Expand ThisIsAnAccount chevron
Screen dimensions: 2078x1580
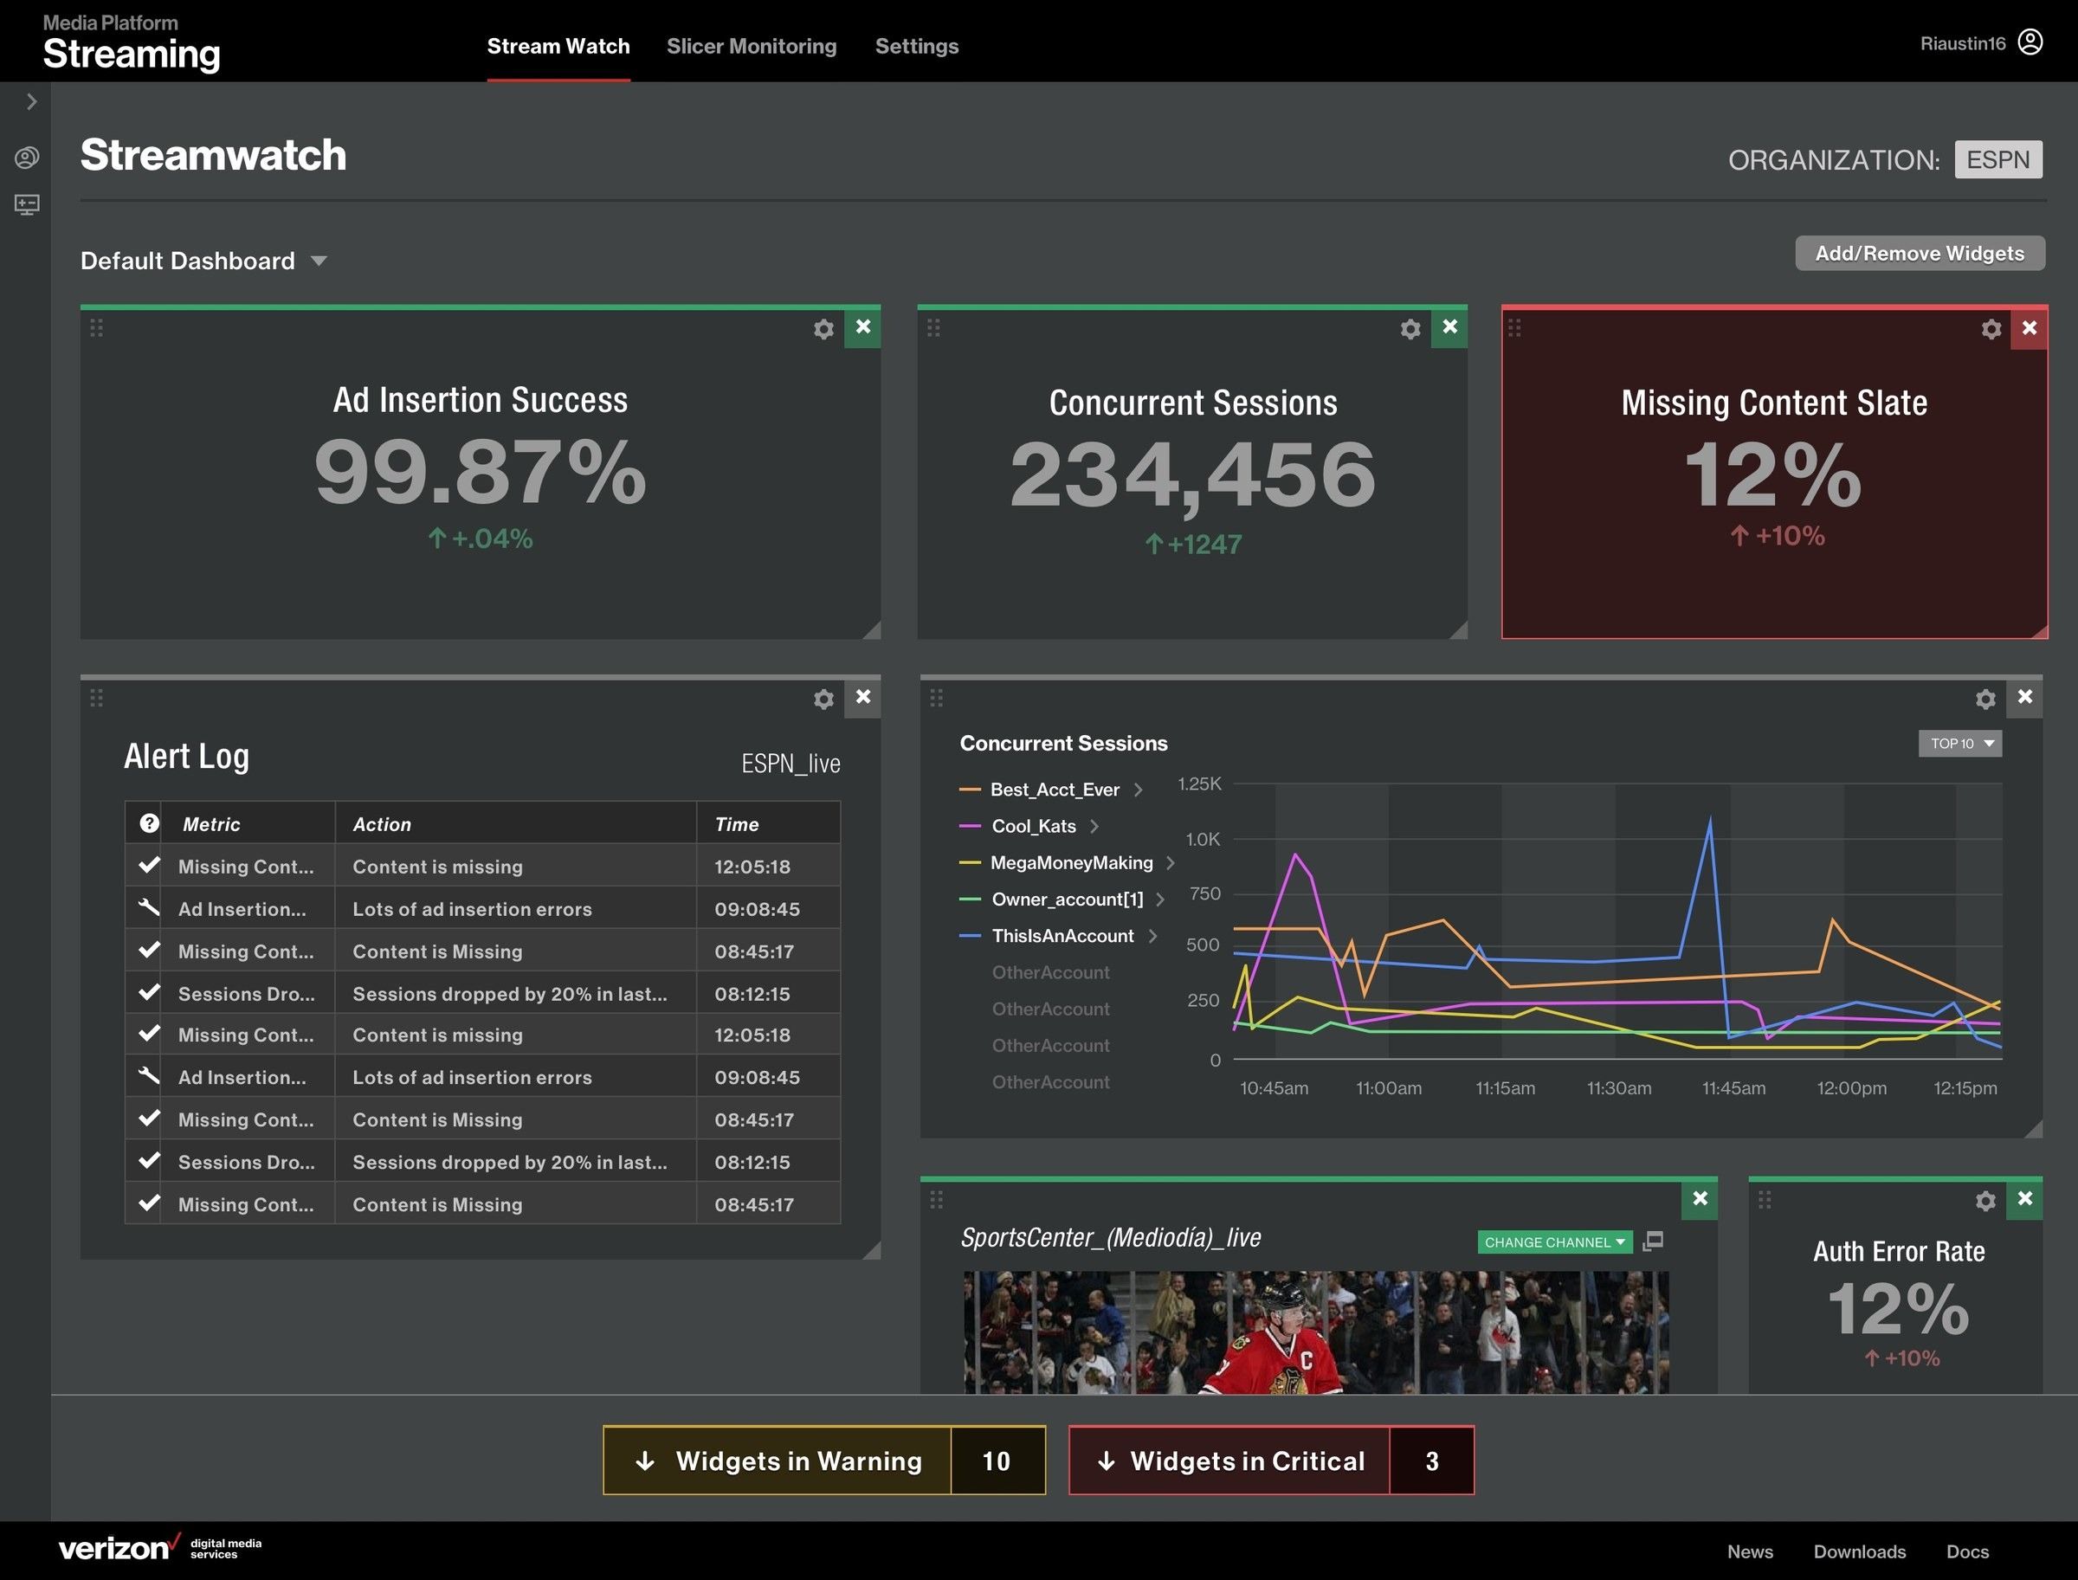coord(1152,937)
